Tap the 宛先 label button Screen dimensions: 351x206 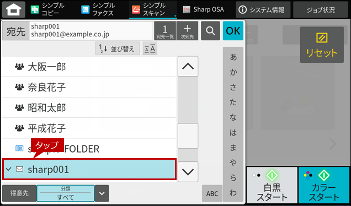(15, 31)
